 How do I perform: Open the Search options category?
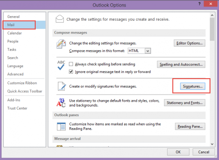[25, 58]
